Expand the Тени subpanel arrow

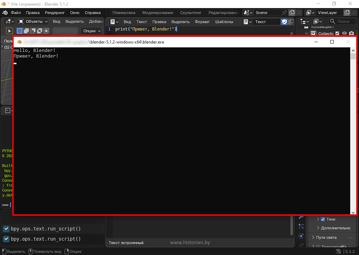(x=318, y=219)
